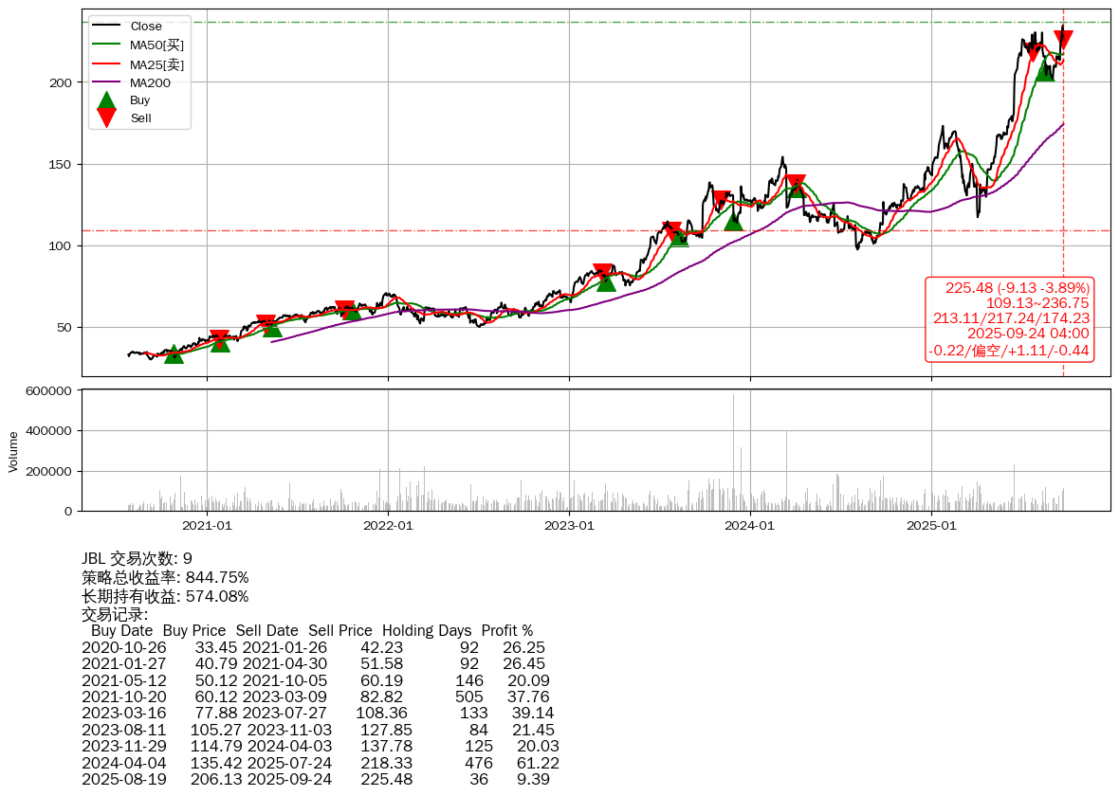Viewport: 1119px width, 796px height.
Task: Click the August 2025 buy marker near 206
Action: point(1044,71)
